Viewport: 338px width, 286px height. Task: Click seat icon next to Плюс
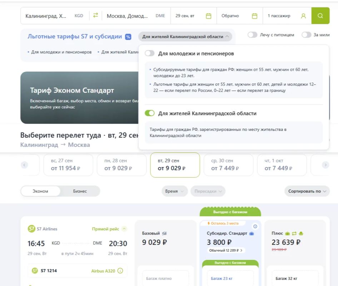(x=301, y=233)
